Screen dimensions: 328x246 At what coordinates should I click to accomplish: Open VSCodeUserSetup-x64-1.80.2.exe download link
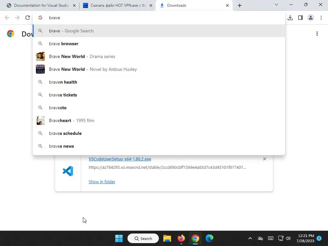click(x=120, y=159)
